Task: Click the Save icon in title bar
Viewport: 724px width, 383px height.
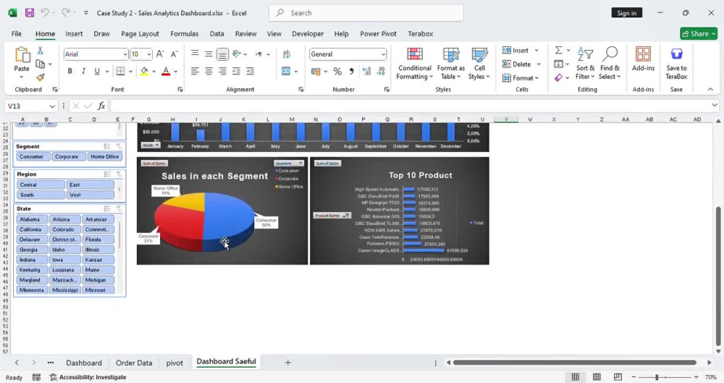Action: coord(30,13)
